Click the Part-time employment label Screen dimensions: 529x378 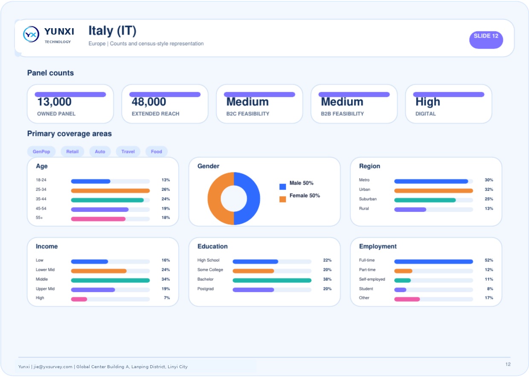(x=367, y=270)
